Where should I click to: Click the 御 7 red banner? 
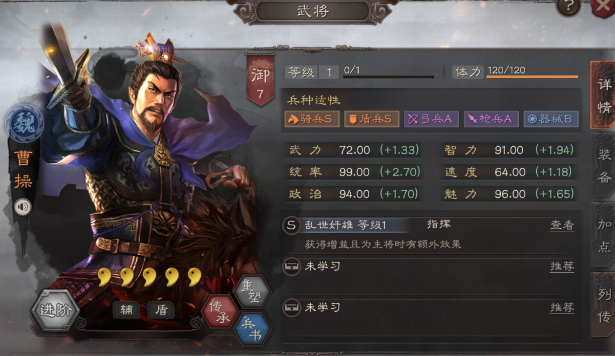[x=259, y=79]
